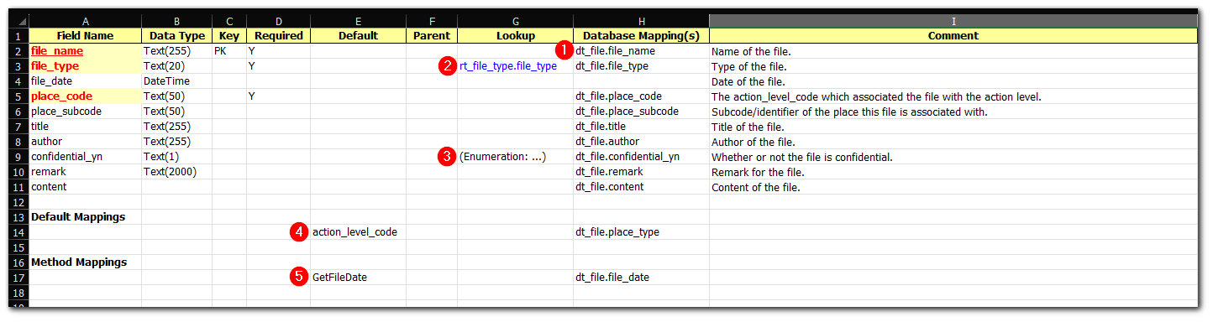Click the Method Mappings section label
1213x322 pixels.
click(79, 262)
